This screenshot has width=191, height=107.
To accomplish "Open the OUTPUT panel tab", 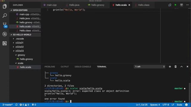I will [x=64, y=67].
